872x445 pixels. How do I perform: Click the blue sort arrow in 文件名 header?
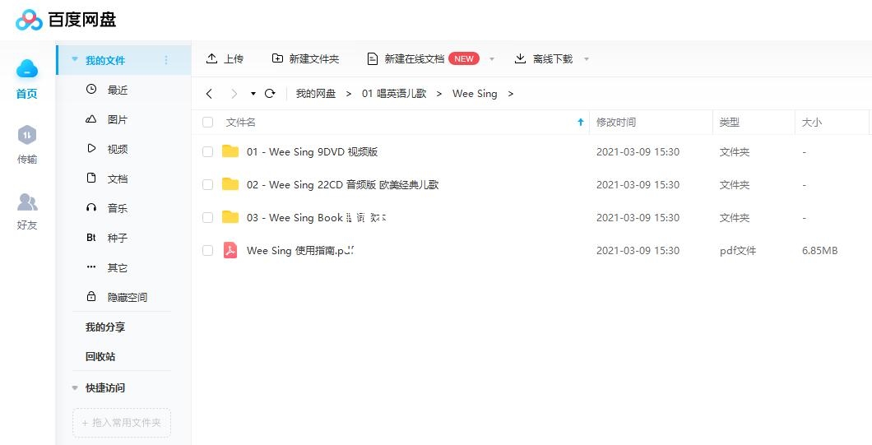point(581,122)
